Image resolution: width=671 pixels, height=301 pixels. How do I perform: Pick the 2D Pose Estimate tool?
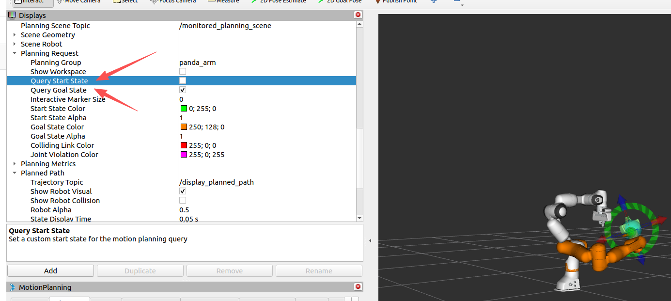pos(279,1)
